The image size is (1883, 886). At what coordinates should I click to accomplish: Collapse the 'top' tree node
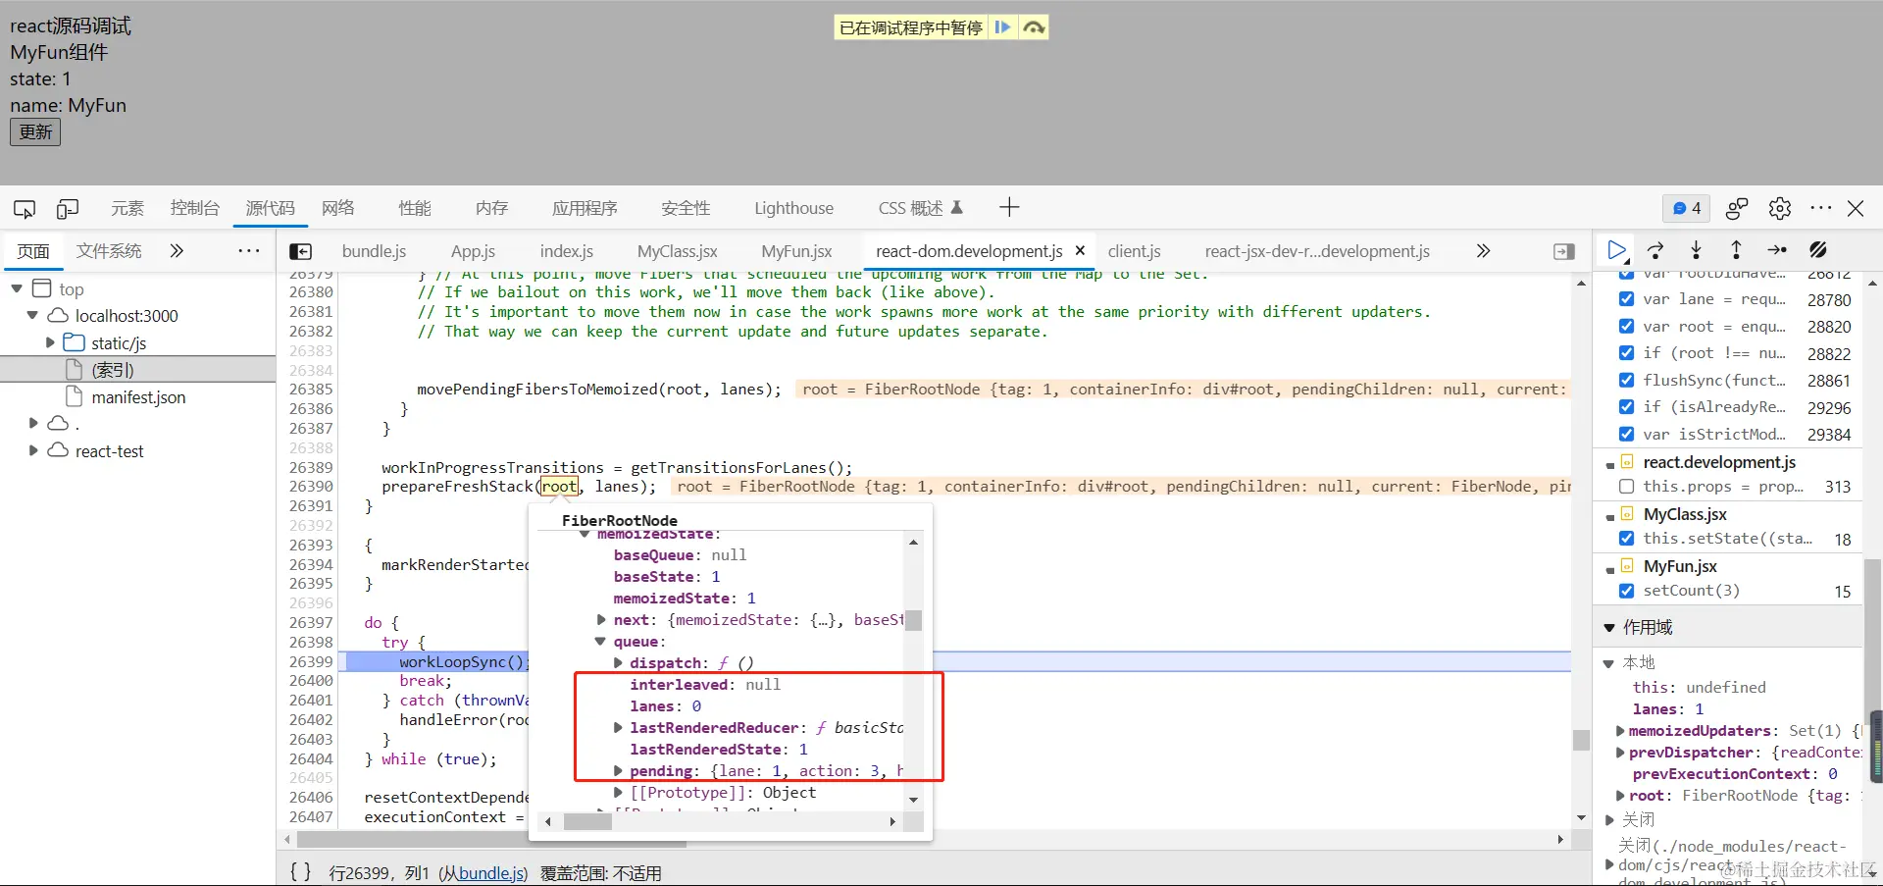click(x=17, y=289)
